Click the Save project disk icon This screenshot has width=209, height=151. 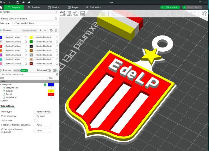(x=18, y=2)
